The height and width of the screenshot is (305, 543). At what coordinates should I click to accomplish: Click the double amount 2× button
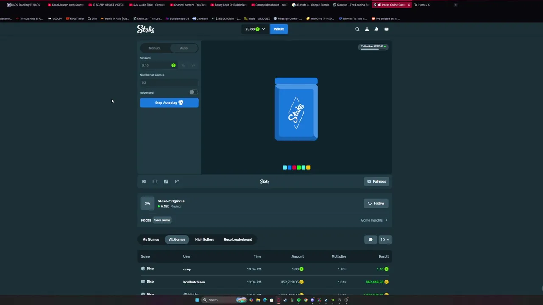coord(193,65)
